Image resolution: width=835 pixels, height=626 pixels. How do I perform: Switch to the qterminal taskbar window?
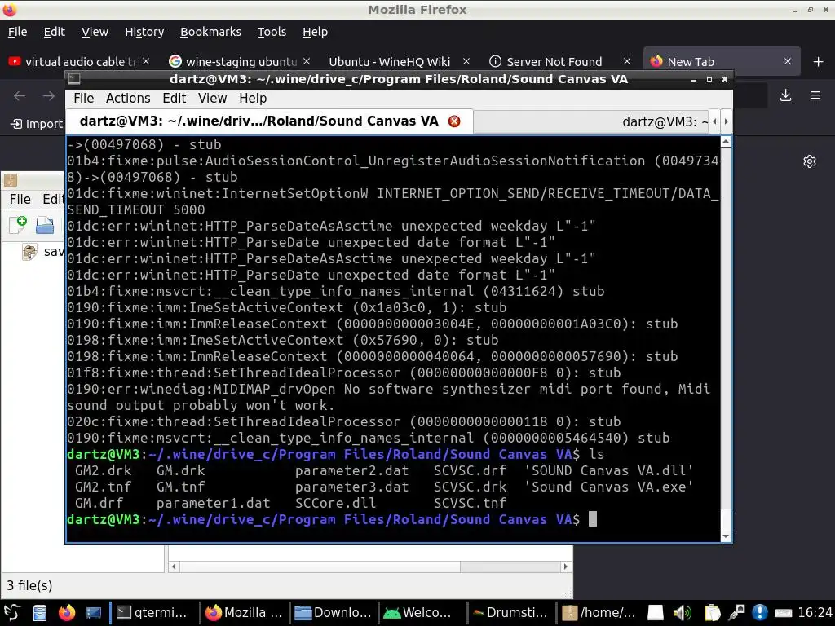click(x=154, y=613)
